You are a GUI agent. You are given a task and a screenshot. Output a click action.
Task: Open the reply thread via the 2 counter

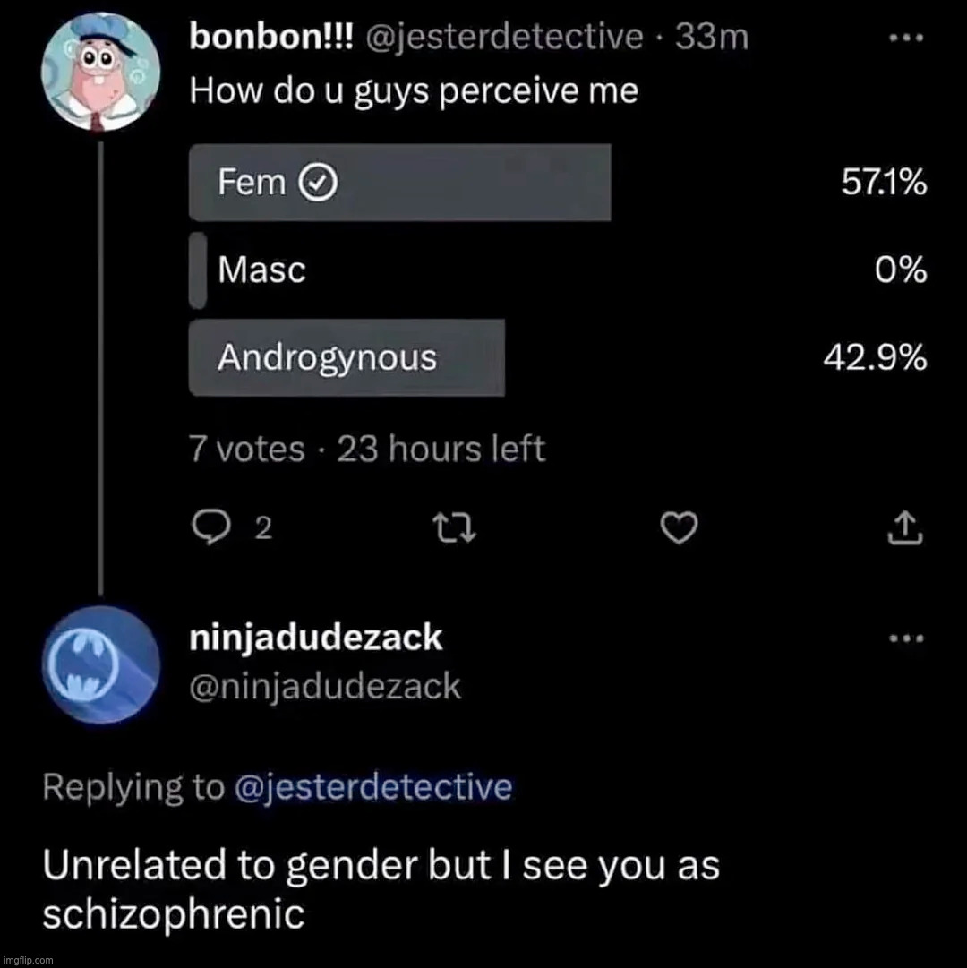click(x=261, y=528)
